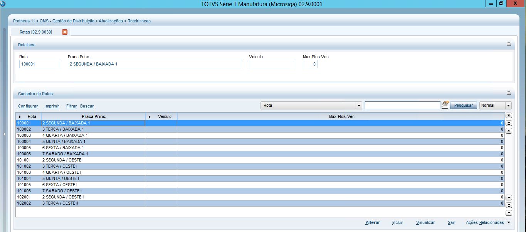Expand the left side panel arrow
The width and height of the screenshot is (526, 232).
point(4,134)
